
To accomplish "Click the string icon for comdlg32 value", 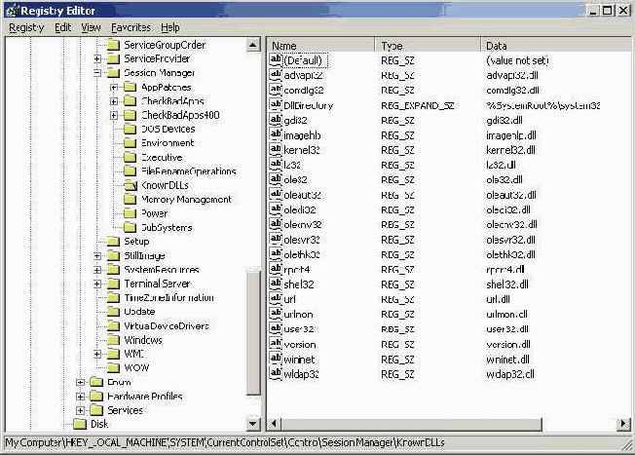I will pyautogui.click(x=276, y=90).
